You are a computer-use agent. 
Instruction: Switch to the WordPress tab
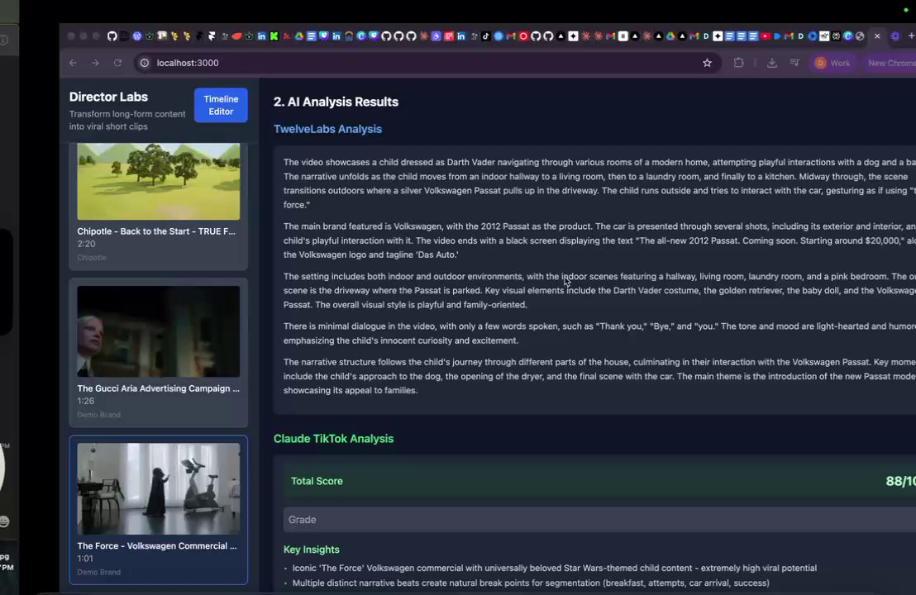[x=136, y=36]
